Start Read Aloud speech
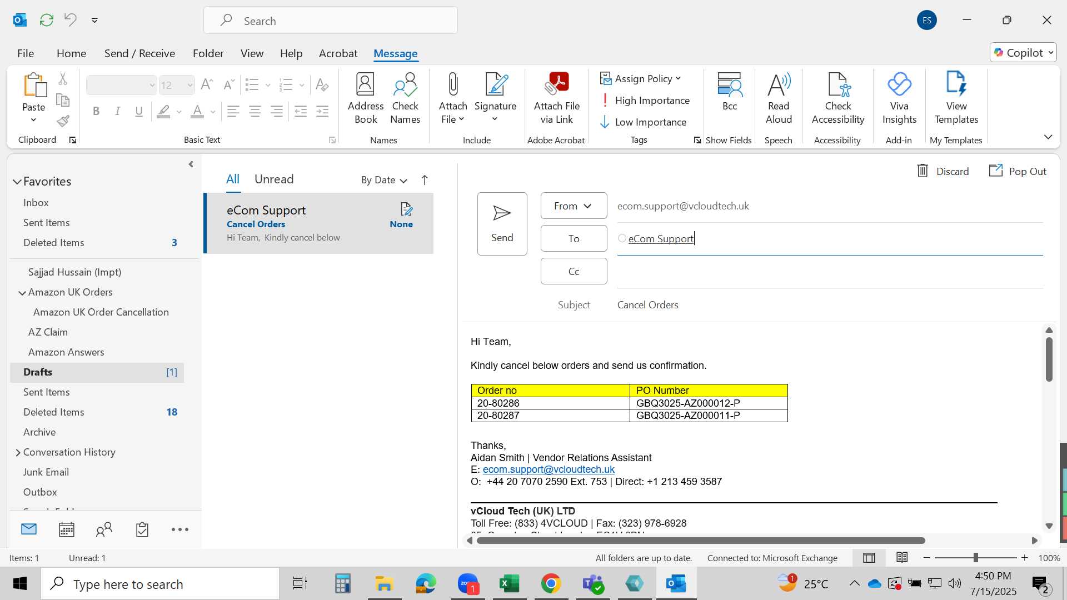This screenshot has height=600, width=1067. pyautogui.click(x=779, y=98)
